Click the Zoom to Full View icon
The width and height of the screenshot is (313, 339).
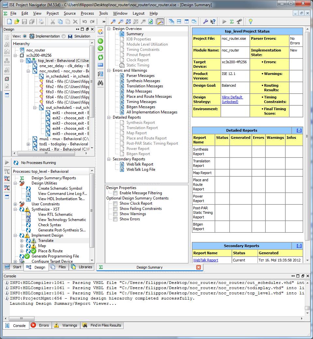click(x=128, y=22)
